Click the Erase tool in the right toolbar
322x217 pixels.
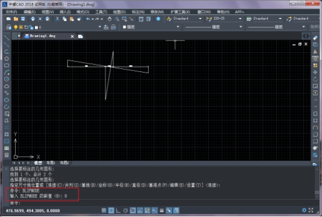(315, 38)
